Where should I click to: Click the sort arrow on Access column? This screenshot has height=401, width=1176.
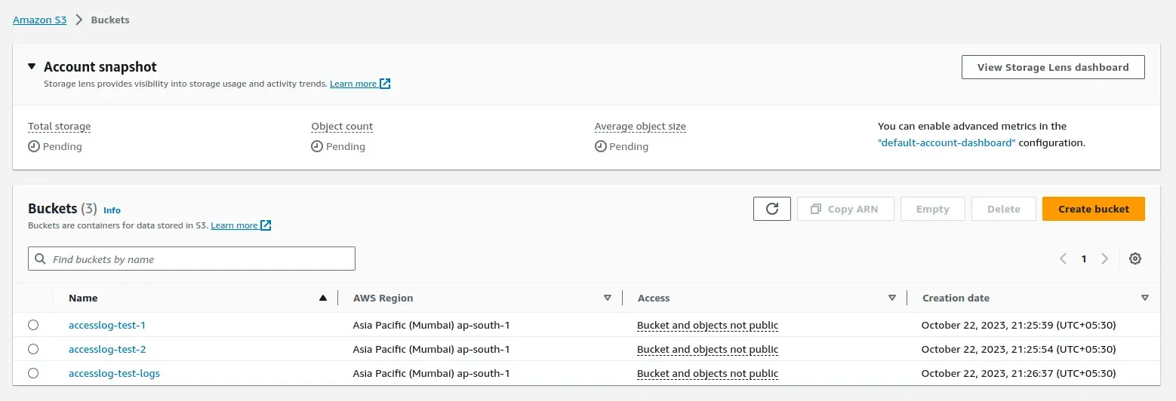[x=892, y=298]
